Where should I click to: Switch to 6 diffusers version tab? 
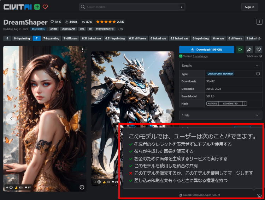click(x=235, y=38)
